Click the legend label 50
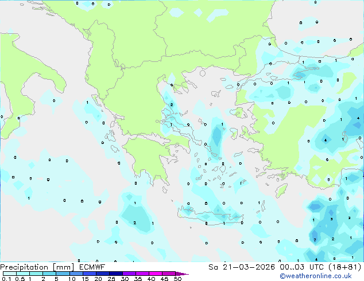The width and height of the screenshot is (364, 281). pos(177,279)
